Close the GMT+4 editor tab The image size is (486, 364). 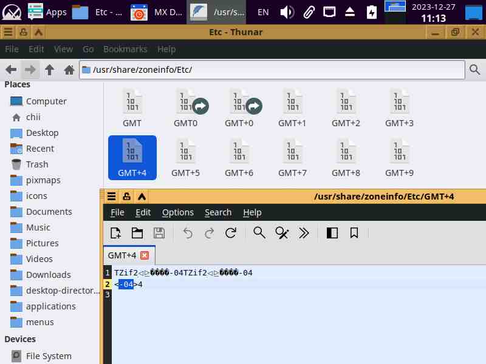click(145, 255)
